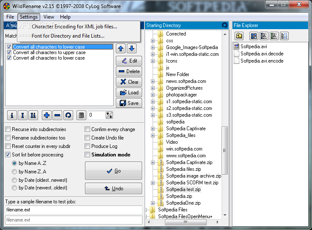Click the Edit button
The width and height of the screenshot is (312, 230).
pos(129,61)
